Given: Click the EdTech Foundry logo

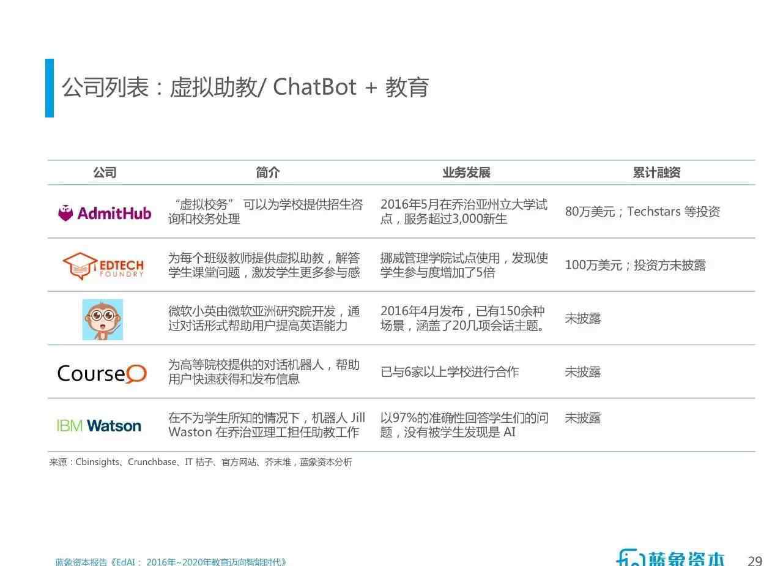Looking at the screenshot, I should click(103, 266).
